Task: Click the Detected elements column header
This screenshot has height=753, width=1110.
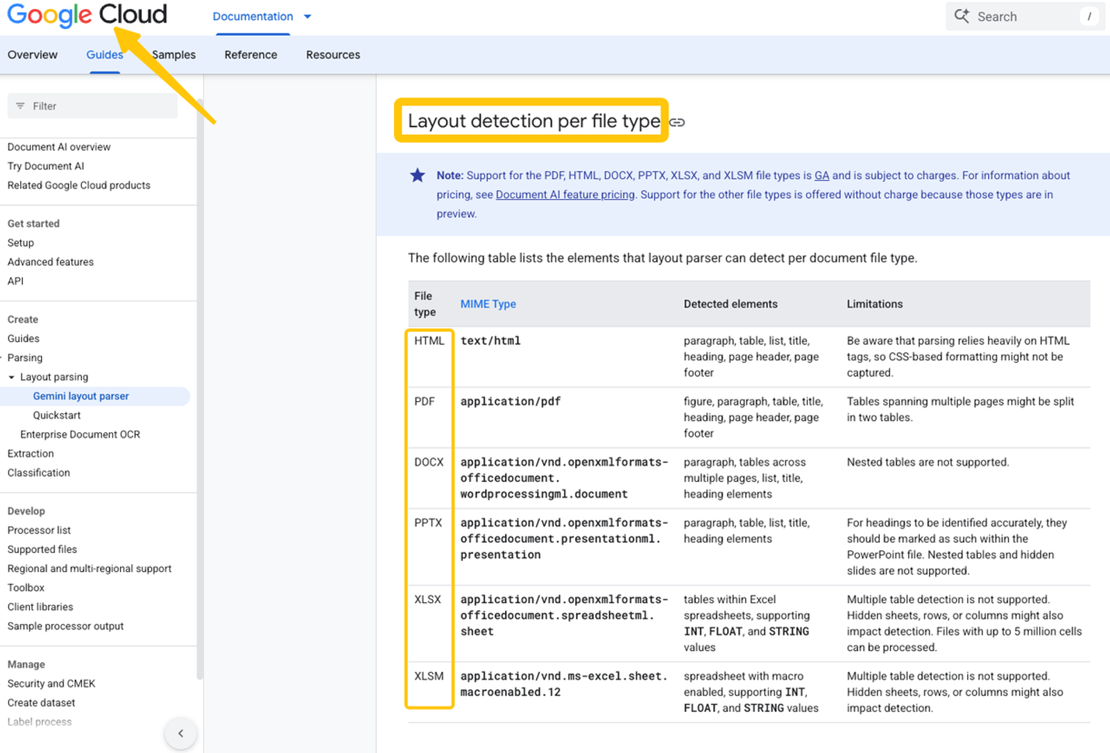Action: (731, 304)
